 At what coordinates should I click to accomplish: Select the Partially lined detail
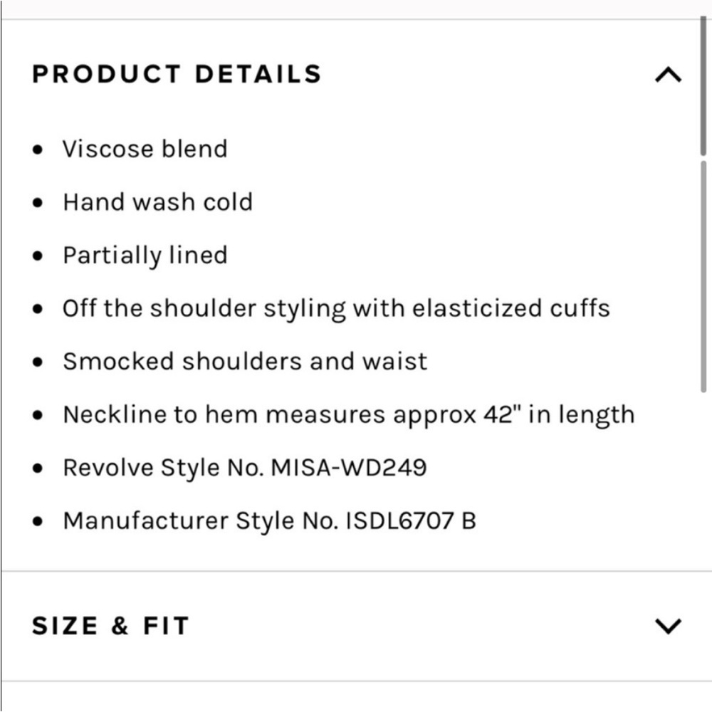(x=145, y=255)
